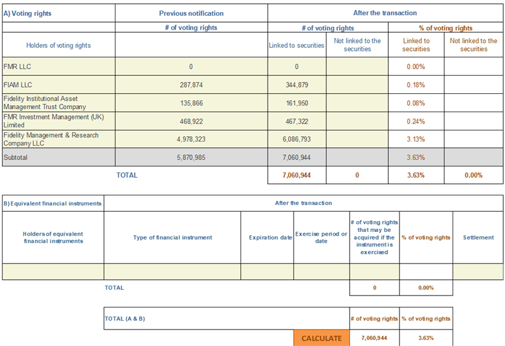The width and height of the screenshot is (505, 346).
Task: Click percentage 3.13% in voting rights column
Action: click(416, 139)
